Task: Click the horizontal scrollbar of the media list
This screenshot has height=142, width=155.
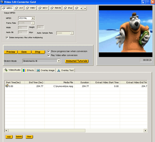Action: tap(76, 130)
